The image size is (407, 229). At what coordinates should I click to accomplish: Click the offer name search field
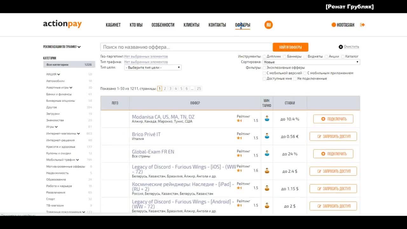pos(186,47)
